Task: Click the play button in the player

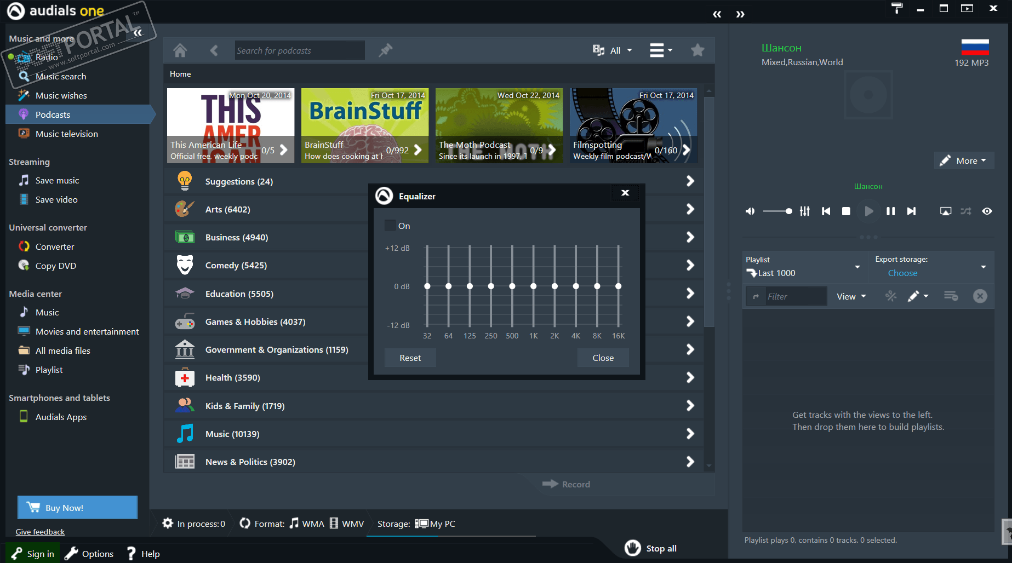Action: tap(868, 211)
